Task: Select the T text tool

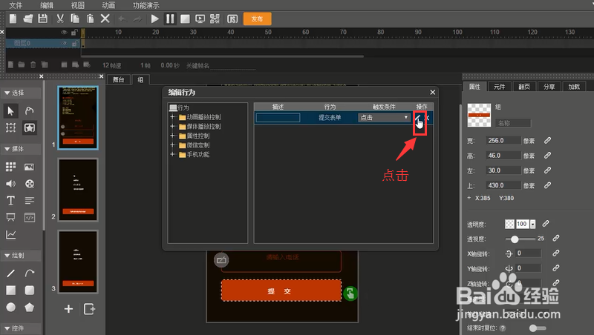Action: 10,200
